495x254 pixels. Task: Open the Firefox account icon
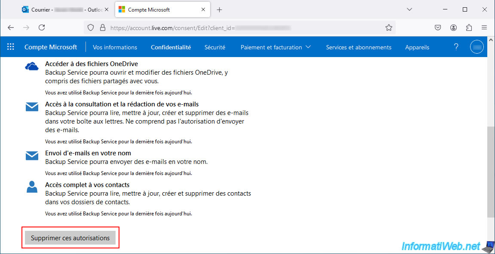tap(454, 28)
